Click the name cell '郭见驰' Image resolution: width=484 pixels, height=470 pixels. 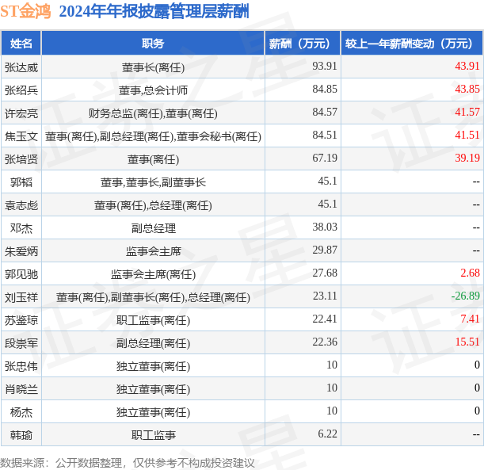pyautogui.click(x=21, y=274)
